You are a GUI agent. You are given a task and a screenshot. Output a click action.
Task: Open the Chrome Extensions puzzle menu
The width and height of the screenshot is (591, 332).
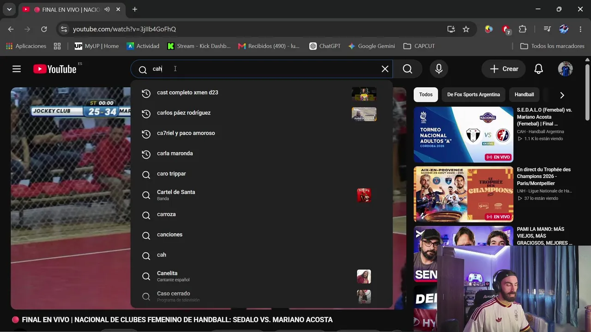(523, 29)
